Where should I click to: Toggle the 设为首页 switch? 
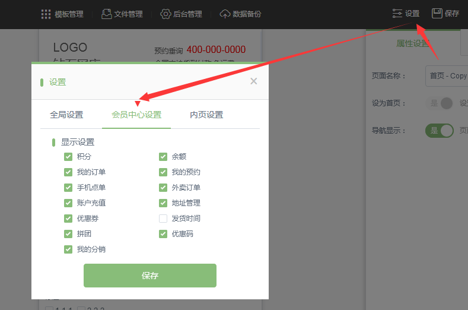click(x=439, y=103)
